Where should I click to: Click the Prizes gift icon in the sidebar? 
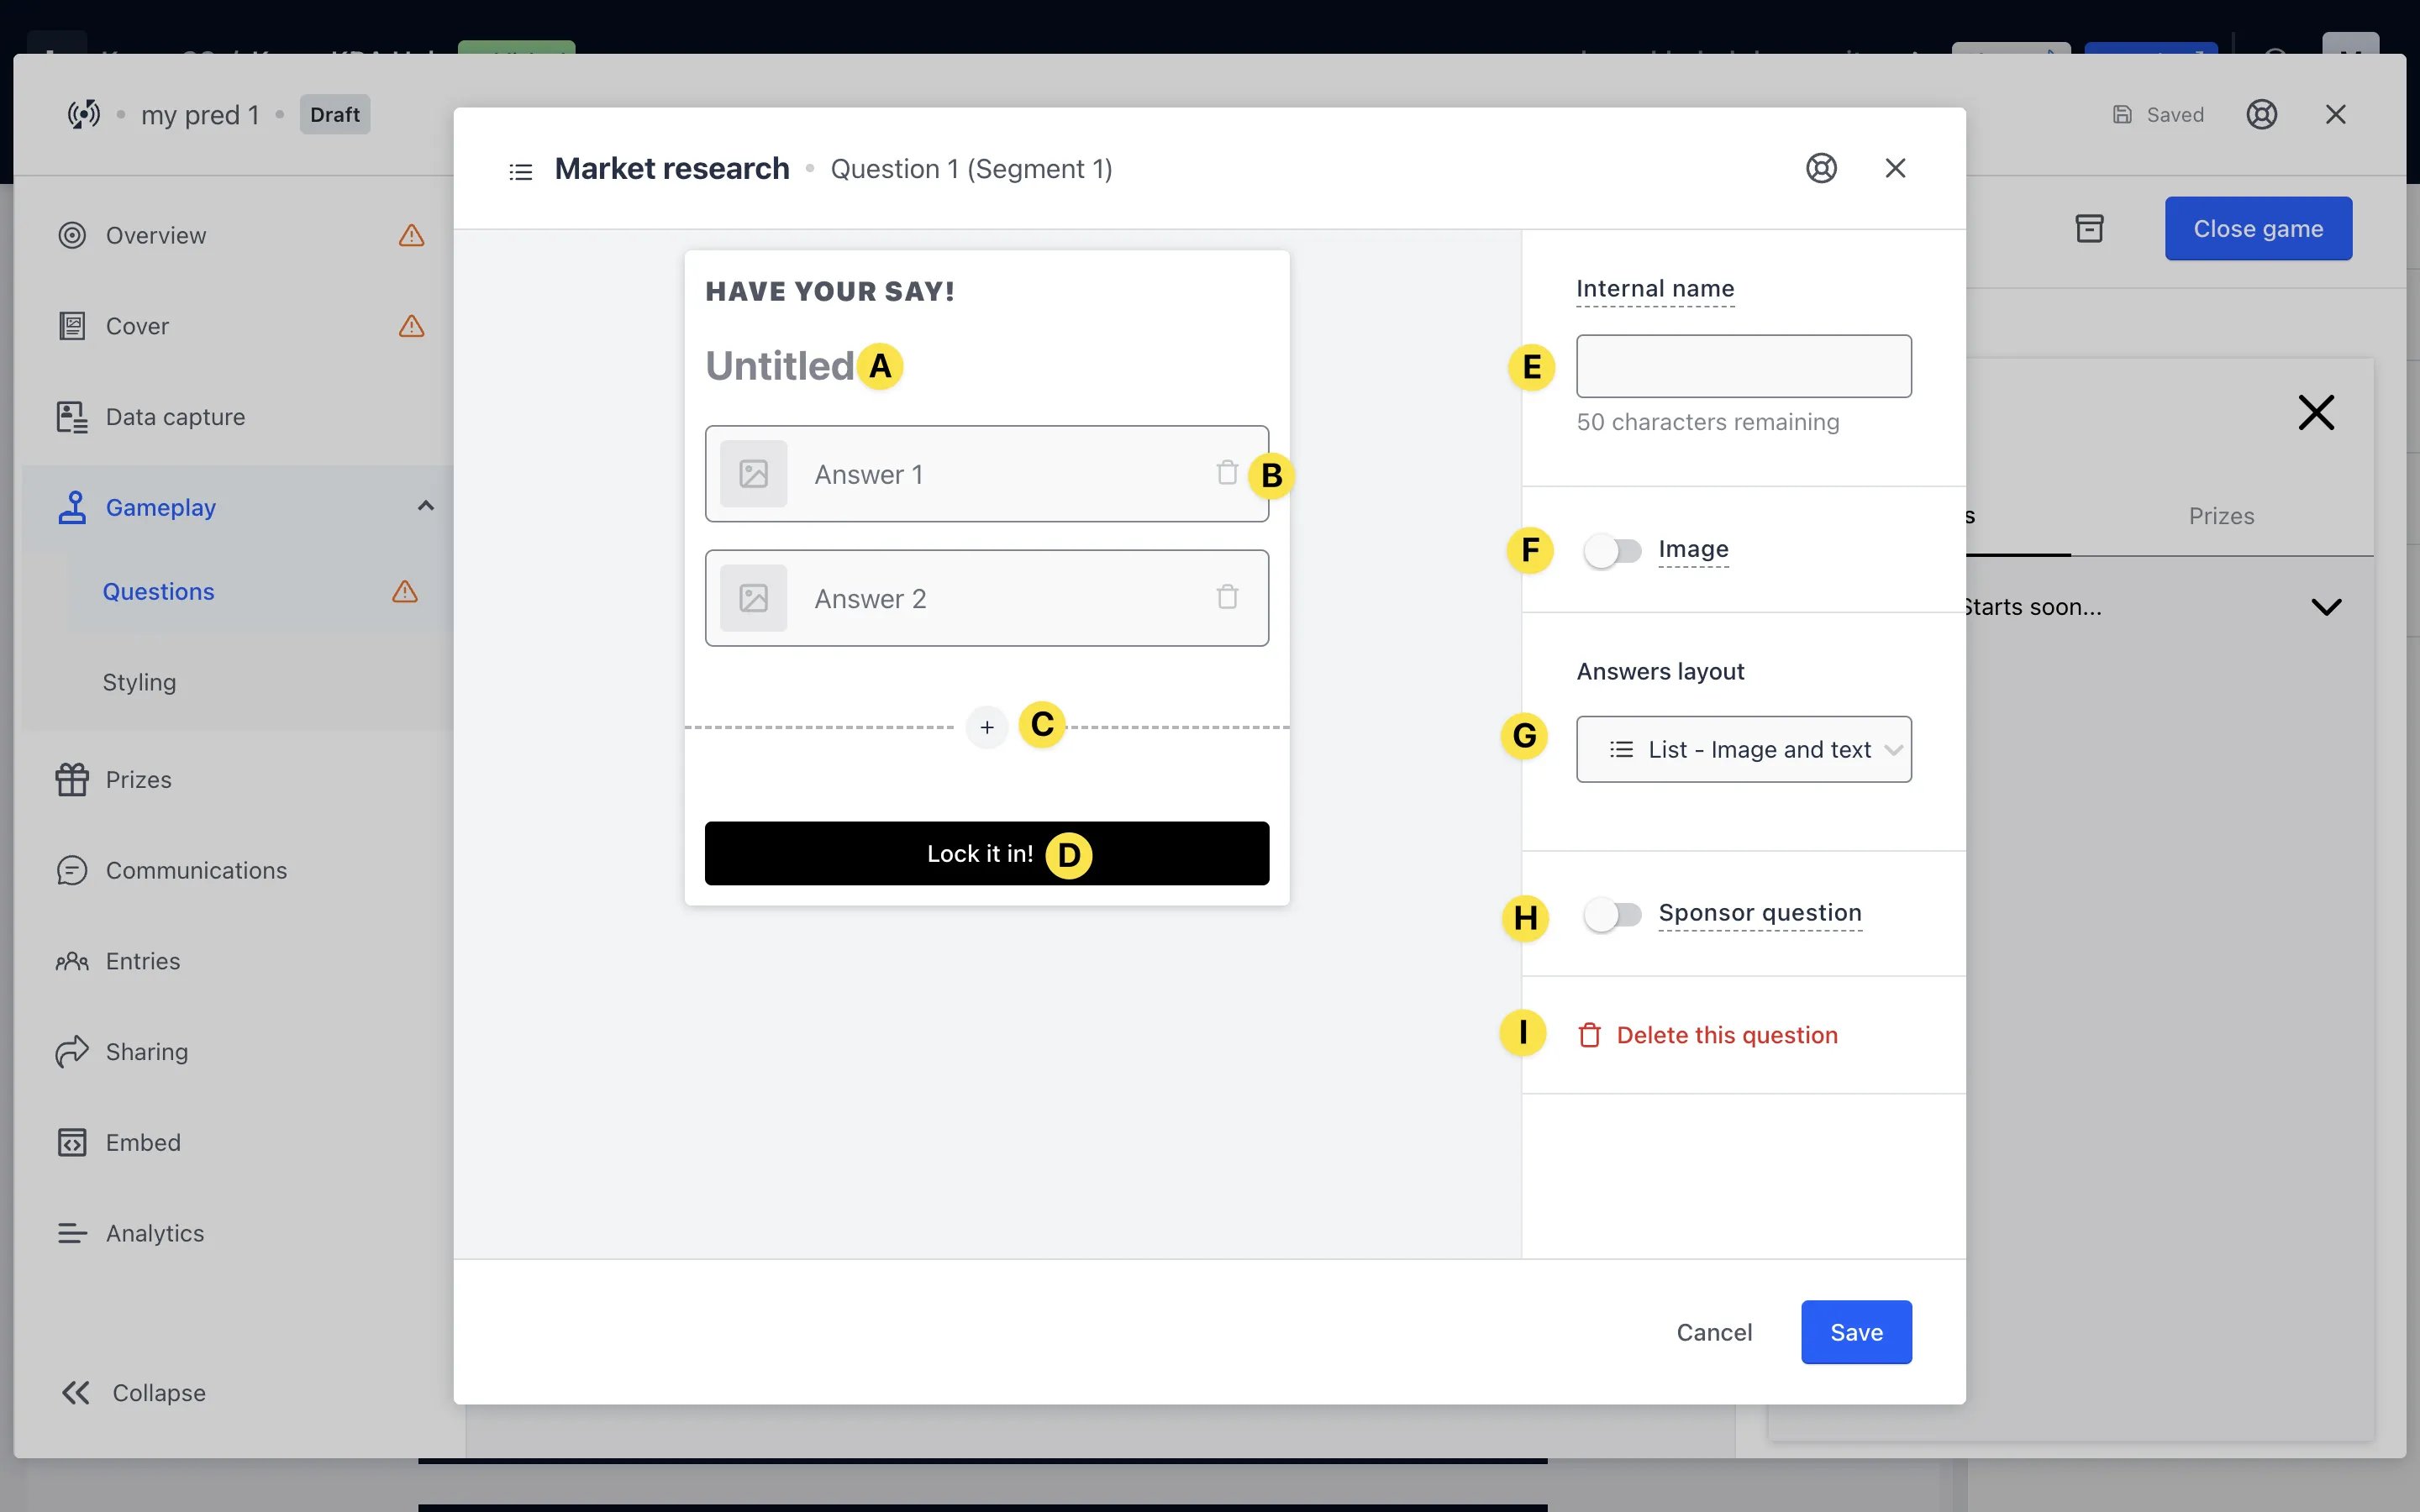(x=72, y=779)
